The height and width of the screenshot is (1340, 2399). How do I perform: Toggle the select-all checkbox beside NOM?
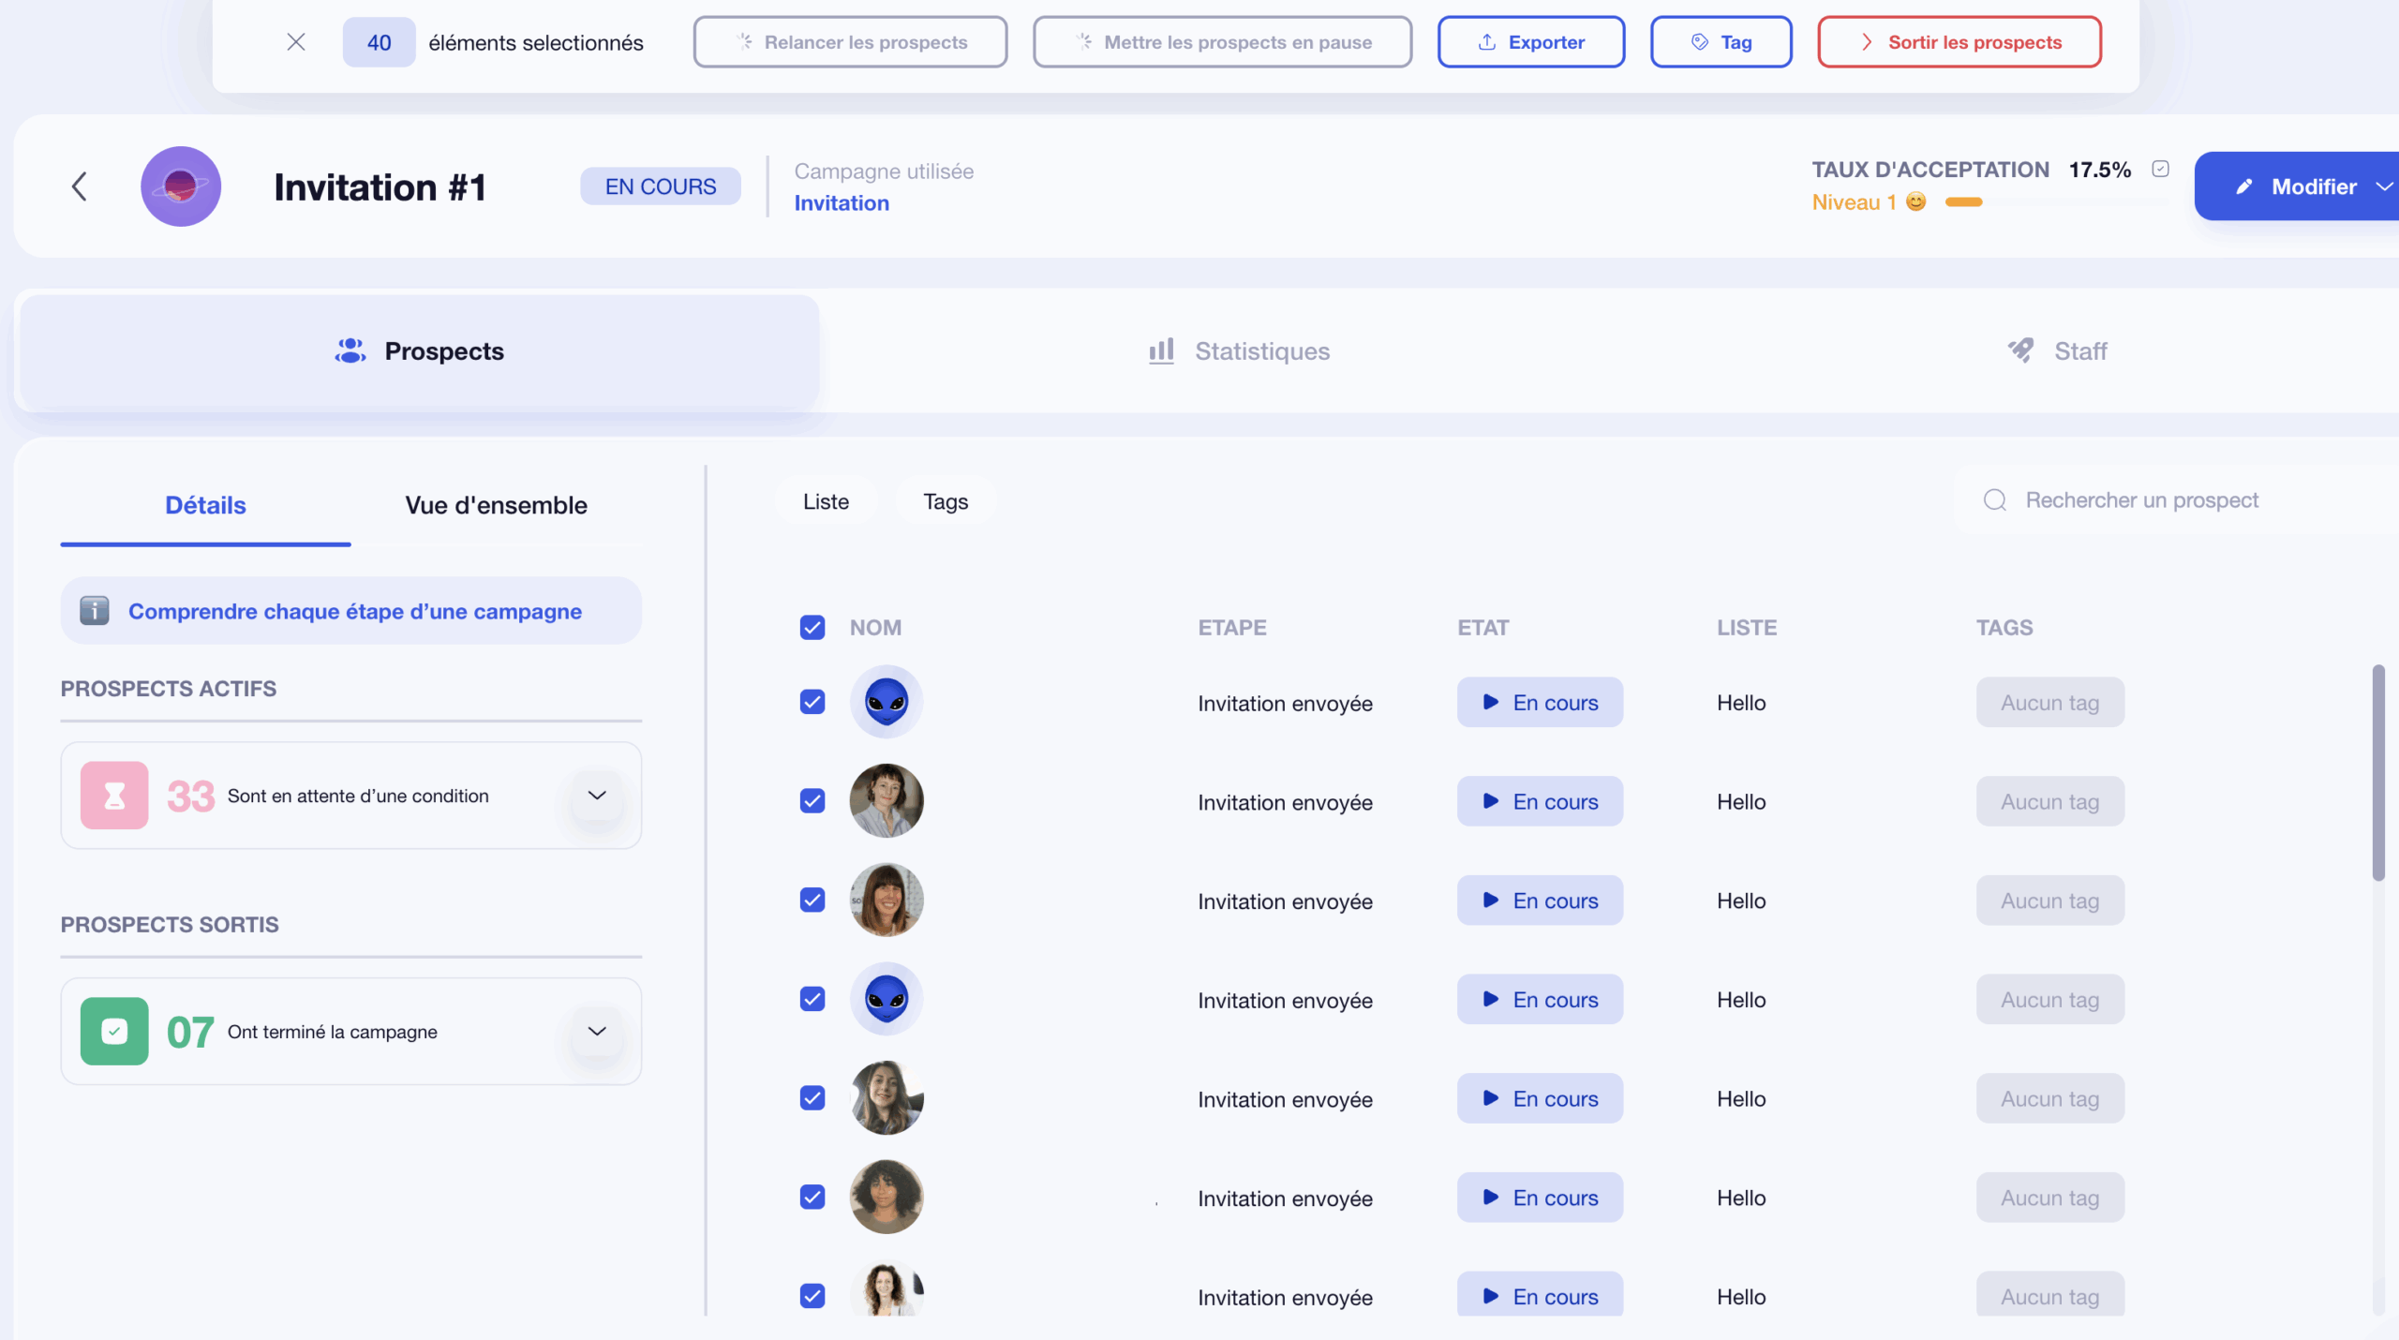[x=812, y=628]
